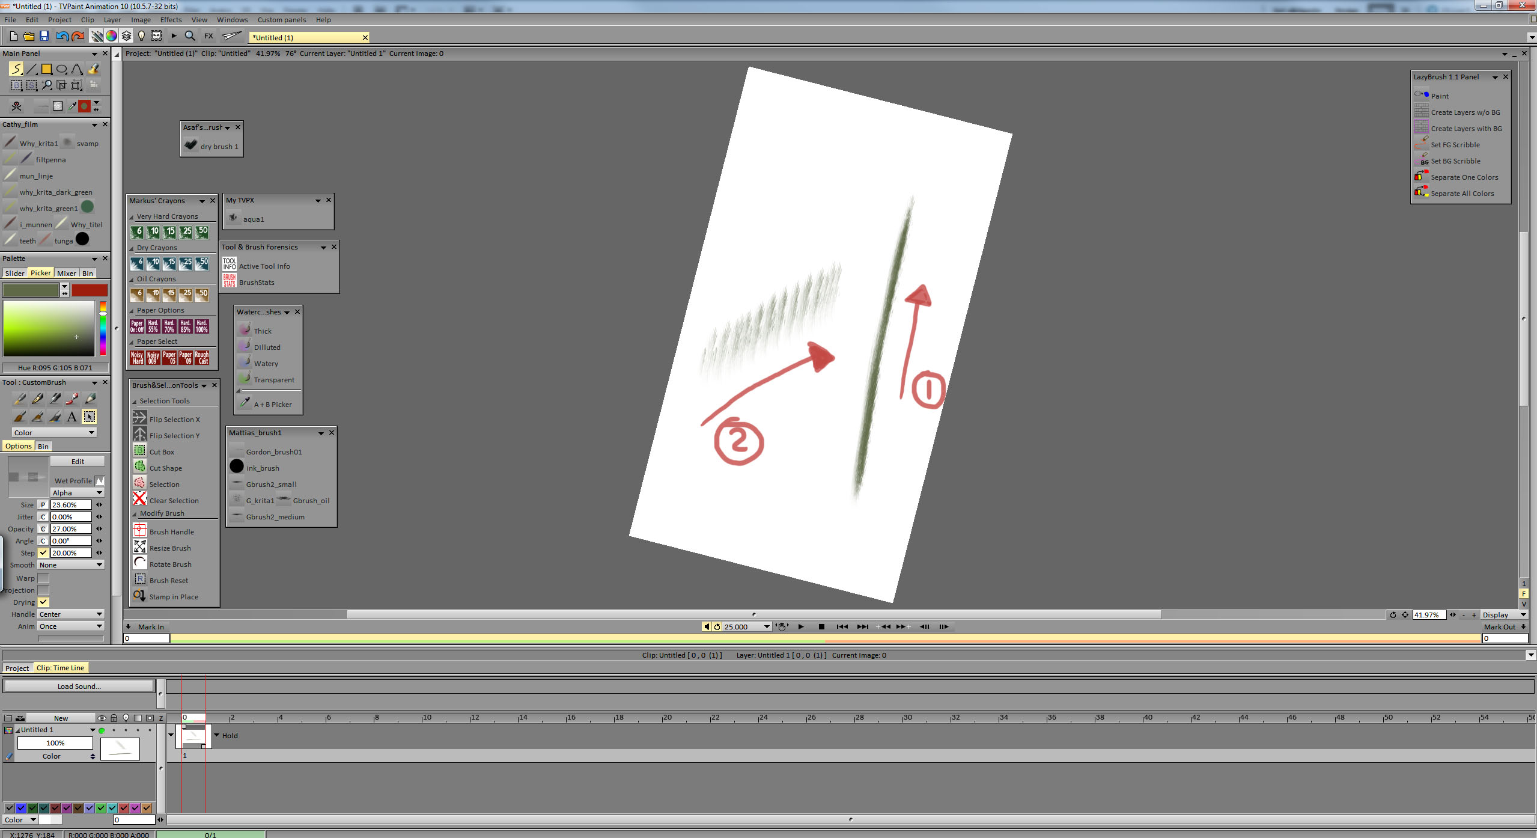The height and width of the screenshot is (838, 1537).
Task: Undo the last action
Action: (62, 36)
